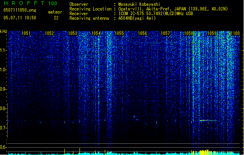Click the 1.1 kHz axis label

(x=3, y=50)
